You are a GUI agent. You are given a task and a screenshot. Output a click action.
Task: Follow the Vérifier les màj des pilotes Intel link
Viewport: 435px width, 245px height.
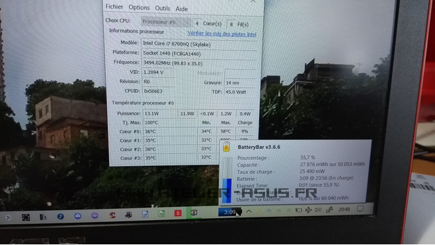pos(221,34)
